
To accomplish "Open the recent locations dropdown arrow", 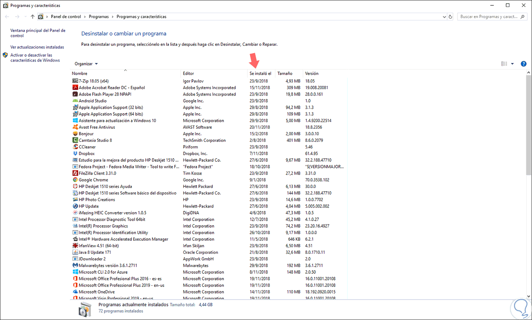I will click(25, 17).
